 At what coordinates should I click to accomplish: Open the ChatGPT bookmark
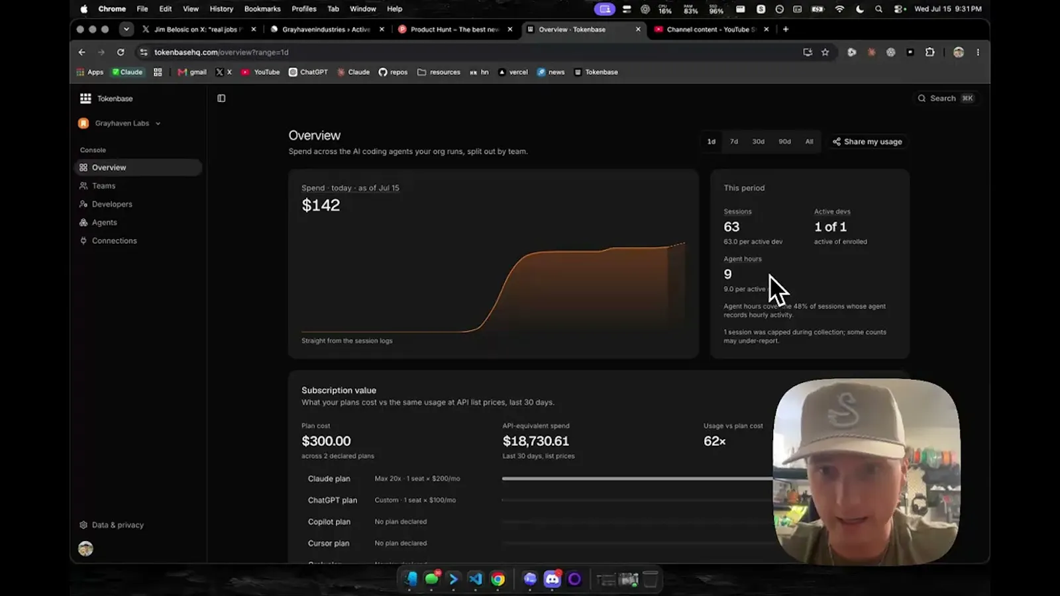tap(308, 72)
